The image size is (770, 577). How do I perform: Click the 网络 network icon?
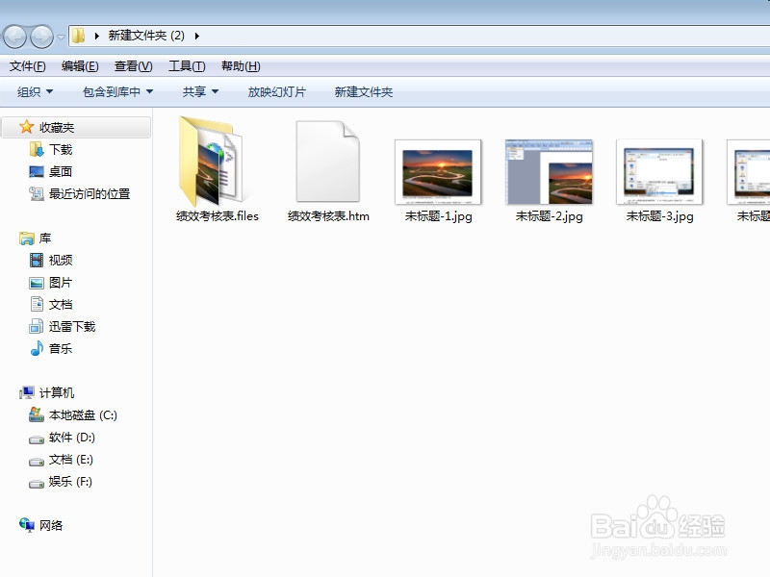click(27, 525)
